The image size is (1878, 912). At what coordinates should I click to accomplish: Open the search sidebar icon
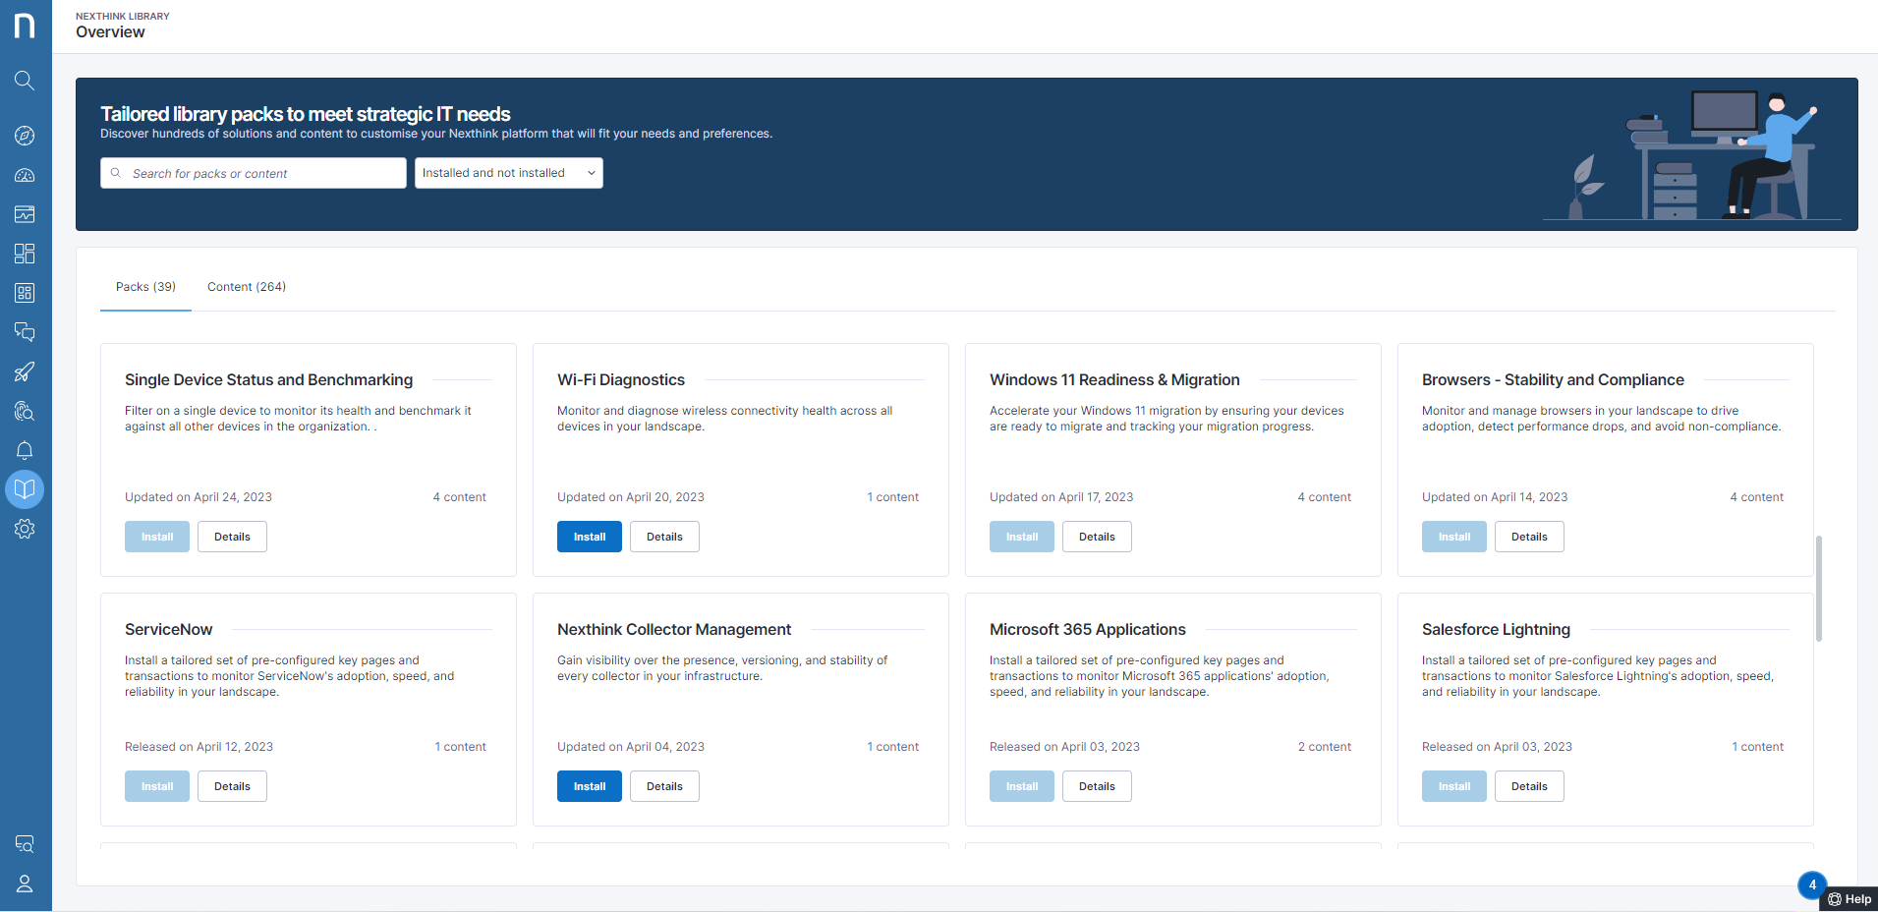click(25, 81)
